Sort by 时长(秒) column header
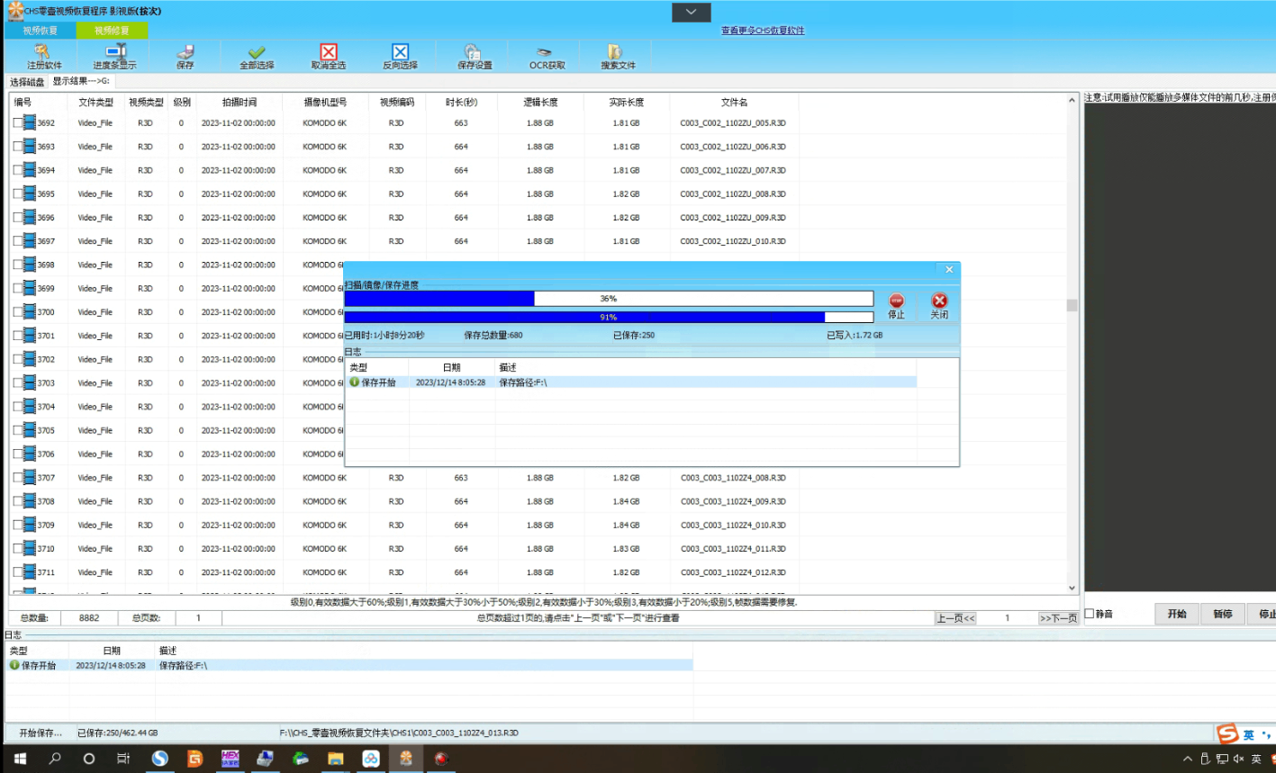The height and width of the screenshot is (773, 1276). [461, 102]
